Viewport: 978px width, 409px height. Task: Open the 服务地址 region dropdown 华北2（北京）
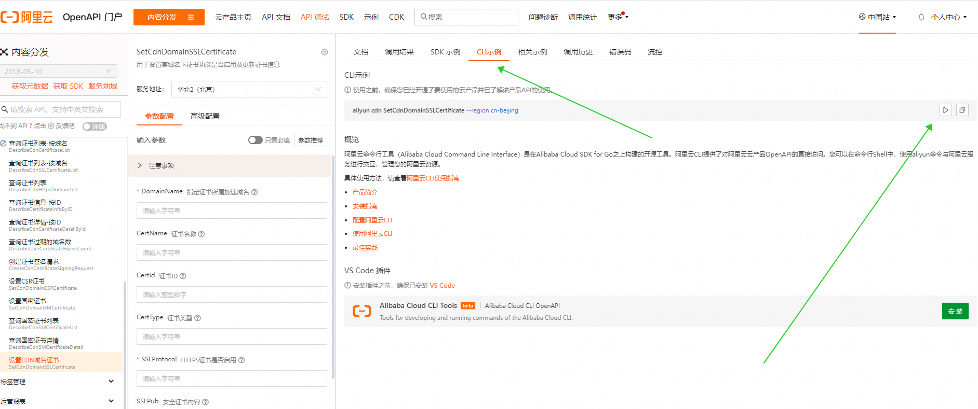click(249, 89)
